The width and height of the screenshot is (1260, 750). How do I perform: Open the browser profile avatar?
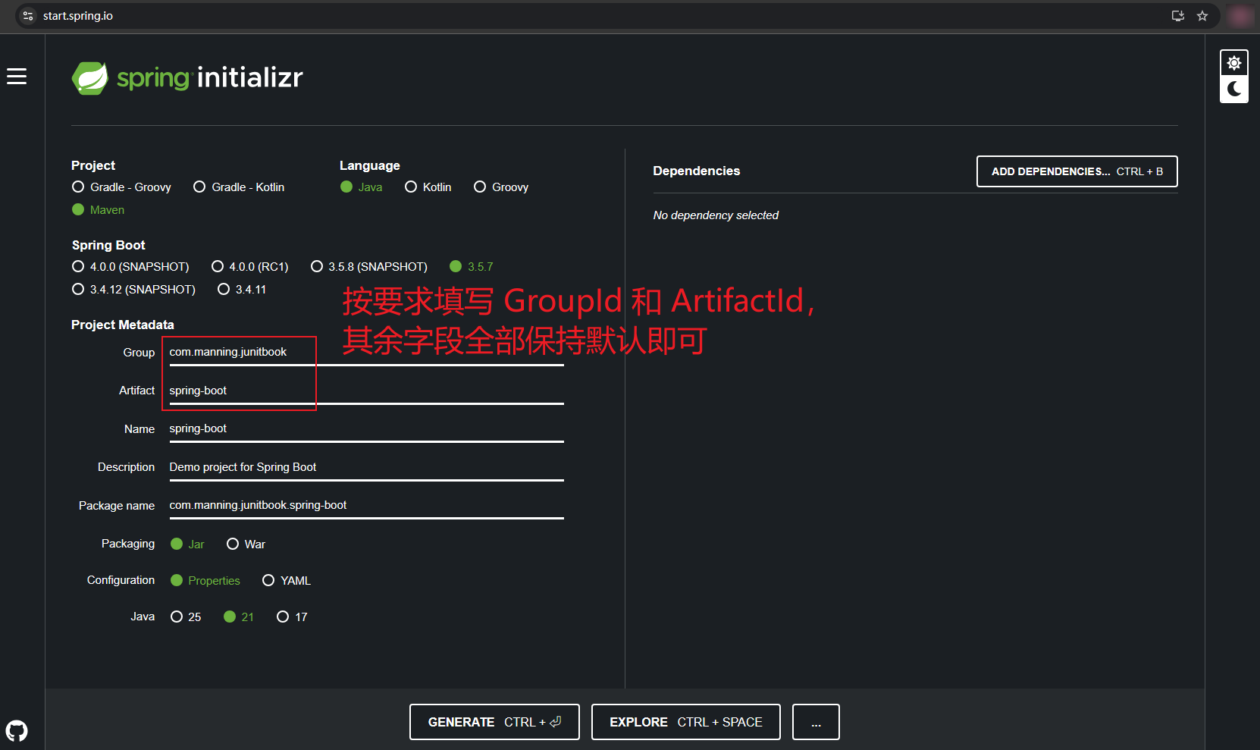(x=1240, y=16)
